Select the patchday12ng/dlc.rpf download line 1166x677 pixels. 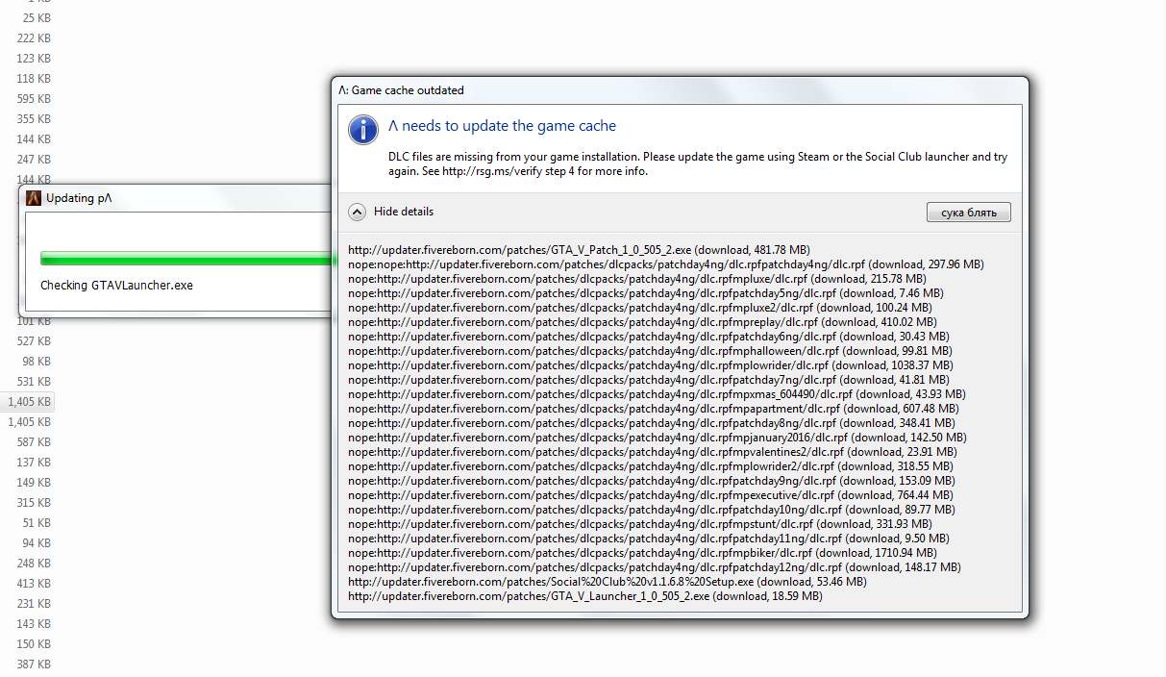(x=655, y=567)
